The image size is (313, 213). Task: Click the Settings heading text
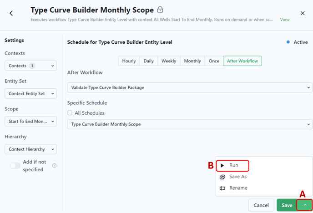[15, 40]
